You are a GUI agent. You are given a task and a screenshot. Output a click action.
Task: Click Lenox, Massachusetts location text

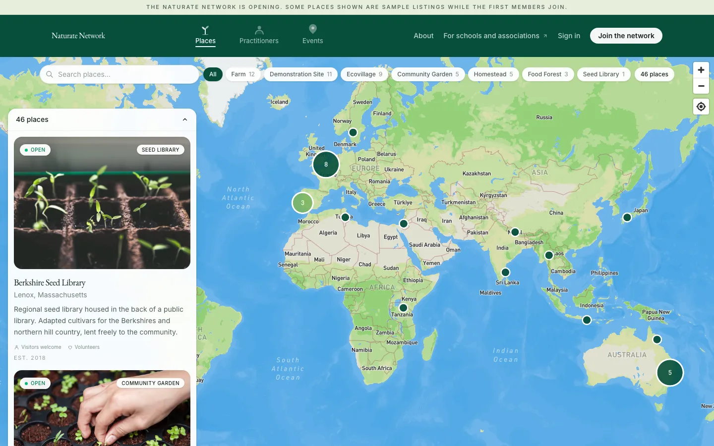click(x=51, y=295)
